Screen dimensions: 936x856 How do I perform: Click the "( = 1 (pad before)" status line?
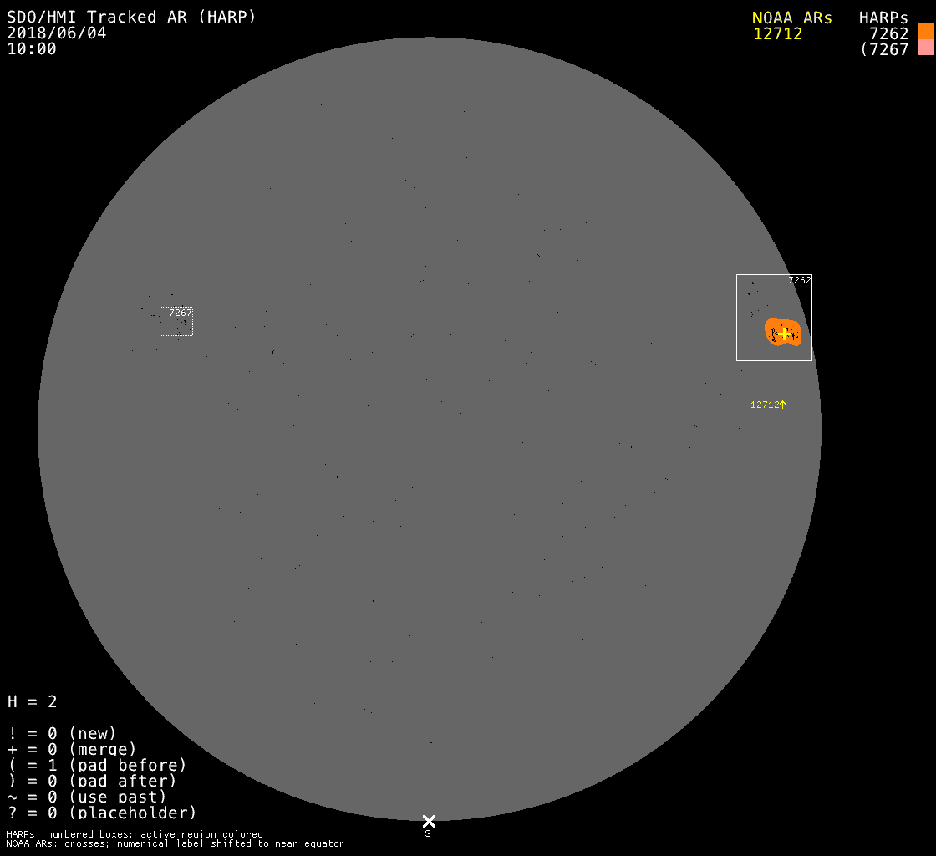pos(97,765)
